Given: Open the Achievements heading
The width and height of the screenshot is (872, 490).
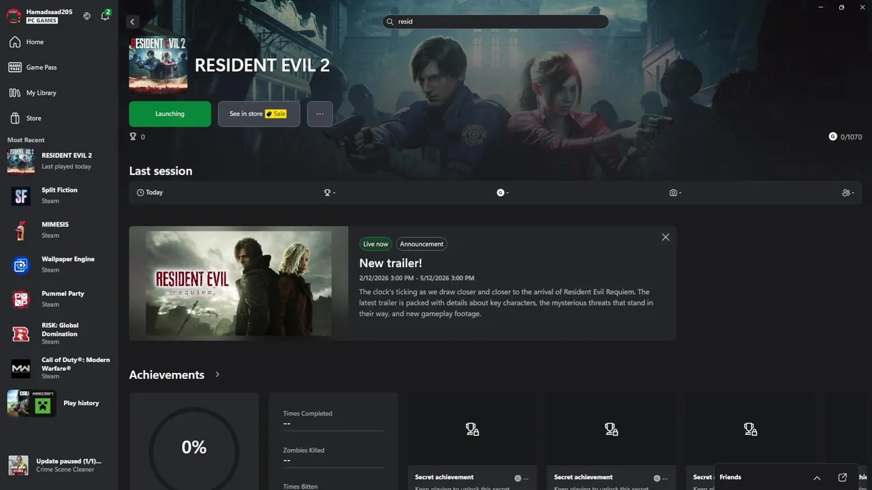Looking at the screenshot, I should 167,375.
